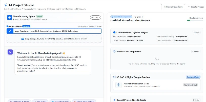Screen dimensions: 206x102
Task: Click the 0 units badge
Action: (x=197, y=32)
